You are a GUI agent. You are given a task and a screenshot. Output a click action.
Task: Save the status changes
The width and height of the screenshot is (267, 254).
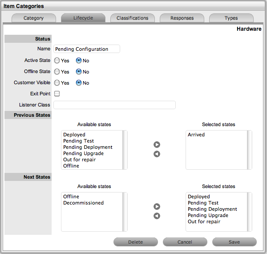(x=235, y=242)
